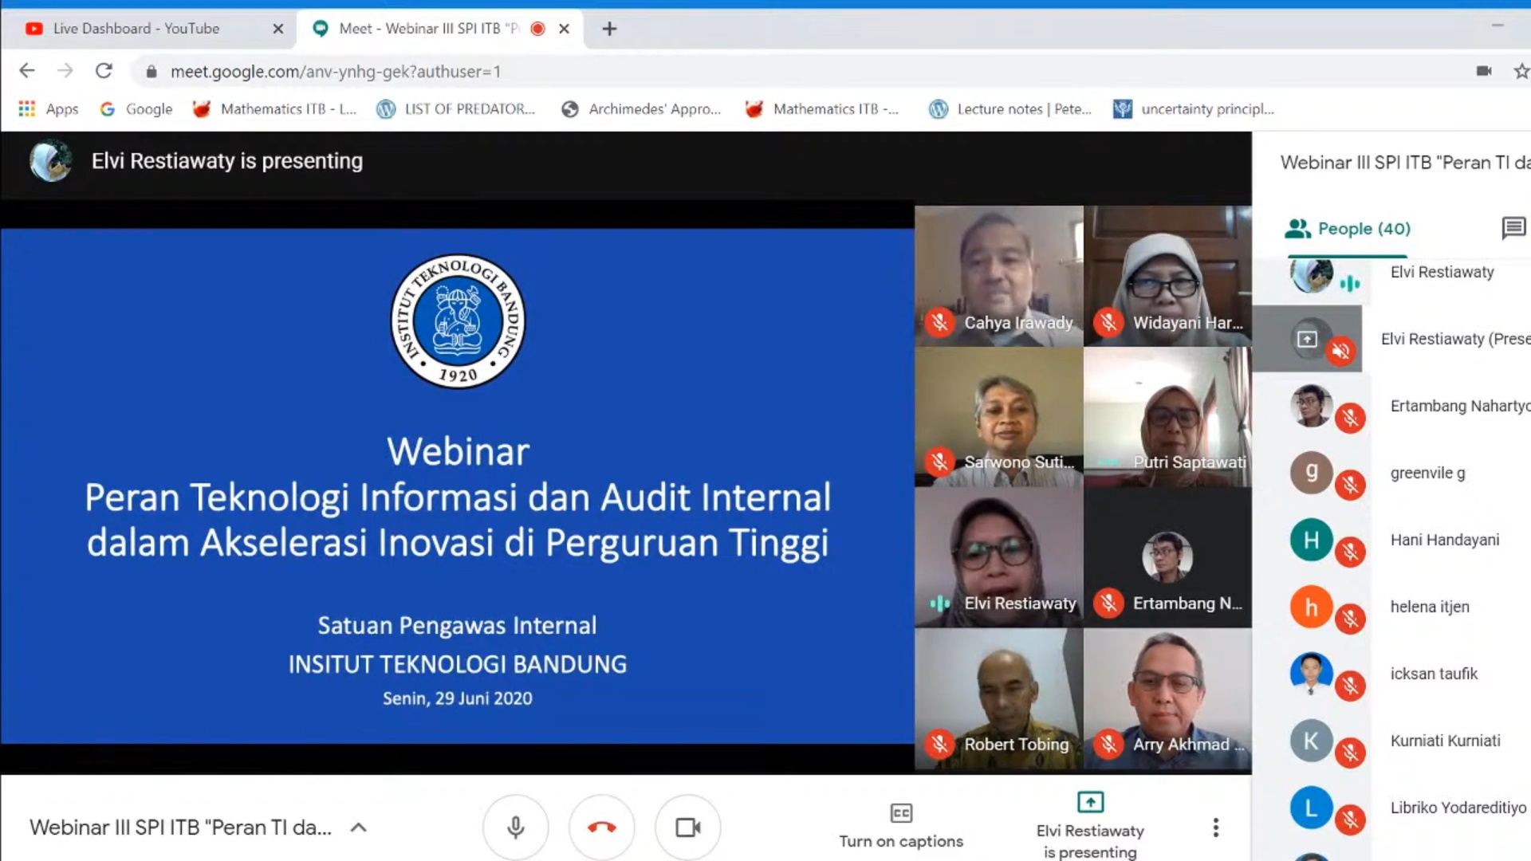Toggle the camera on/off
This screenshot has height=861, width=1531.
pyautogui.click(x=689, y=828)
